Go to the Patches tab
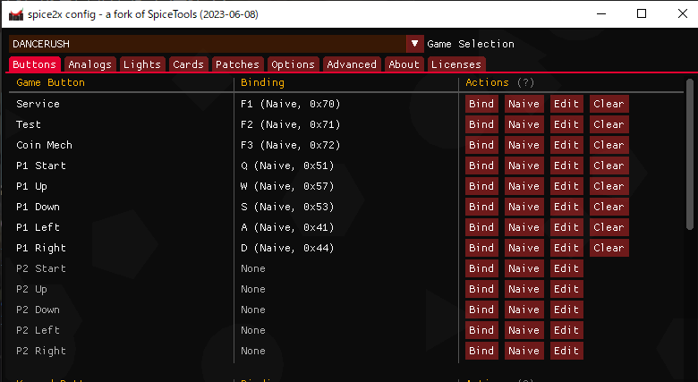 pyautogui.click(x=237, y=64)
